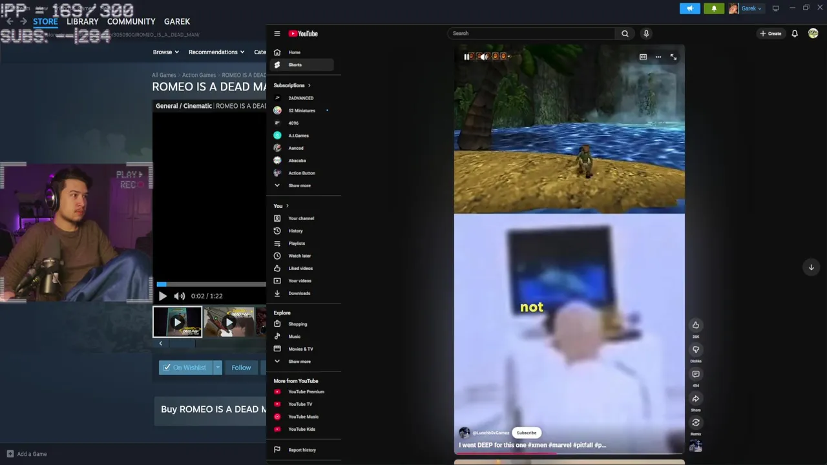Enter fullscreen on the Short
The width and height of the screenshot is (827, 465).
tap(673, 57)
